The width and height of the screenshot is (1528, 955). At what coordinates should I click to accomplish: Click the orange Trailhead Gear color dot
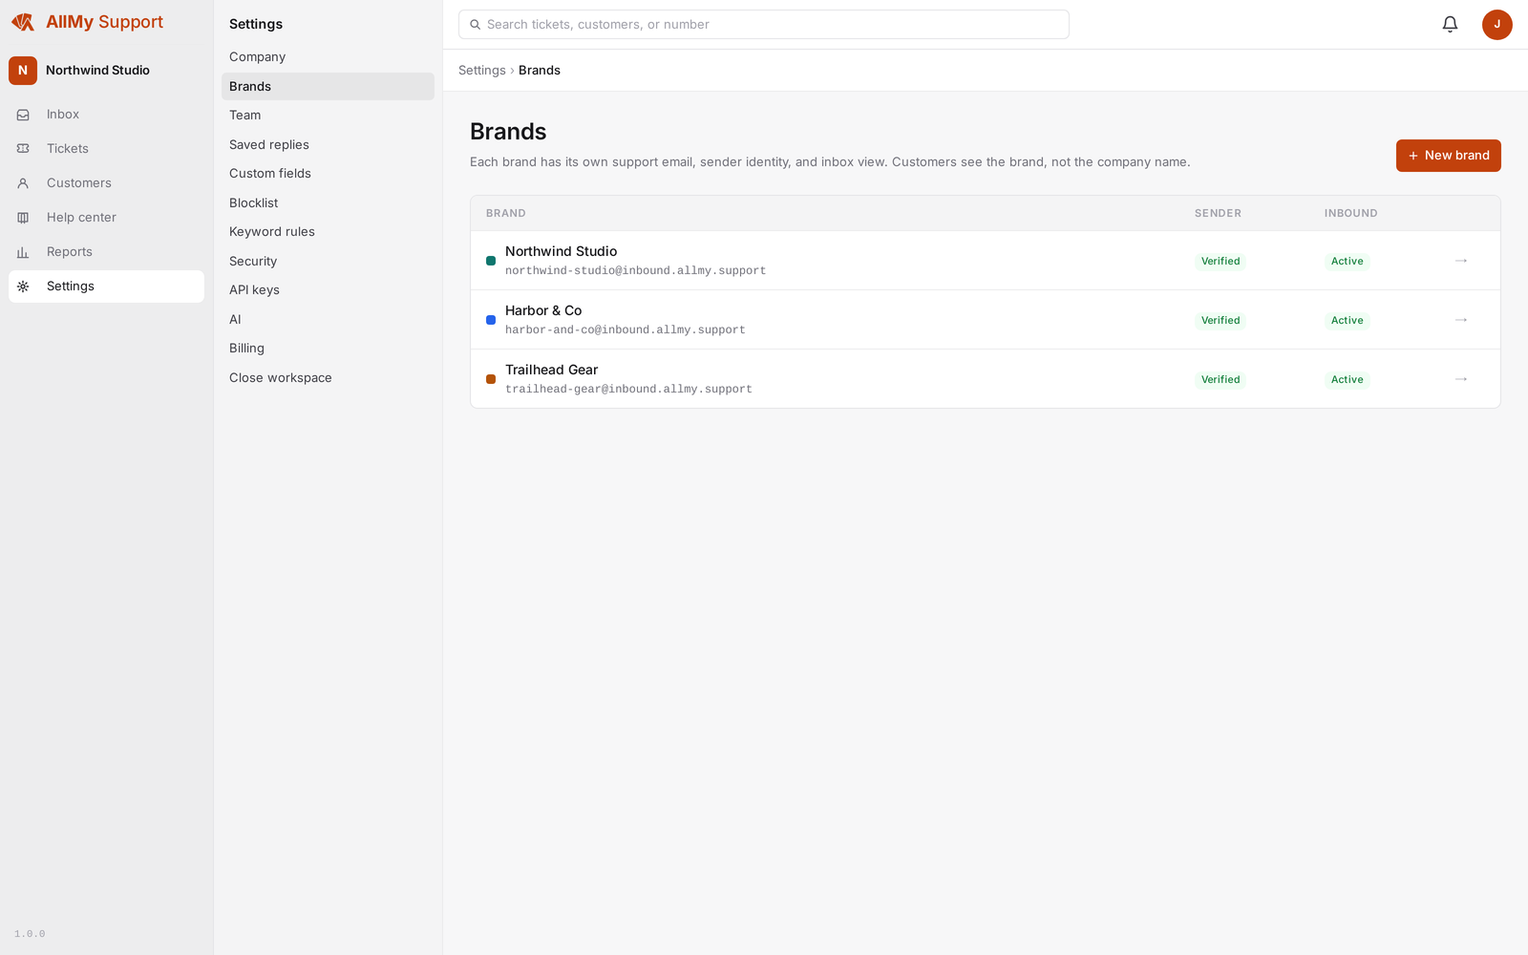point(491,379)
